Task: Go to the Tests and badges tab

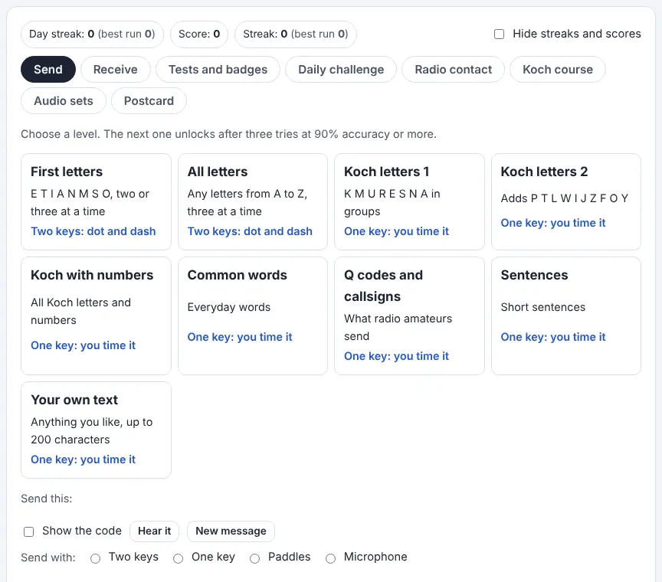Action: coord(218,69)
